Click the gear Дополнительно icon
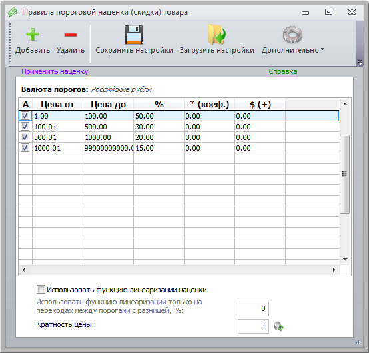Viewport: 369px width, 353px height. [x=292, y=35]
